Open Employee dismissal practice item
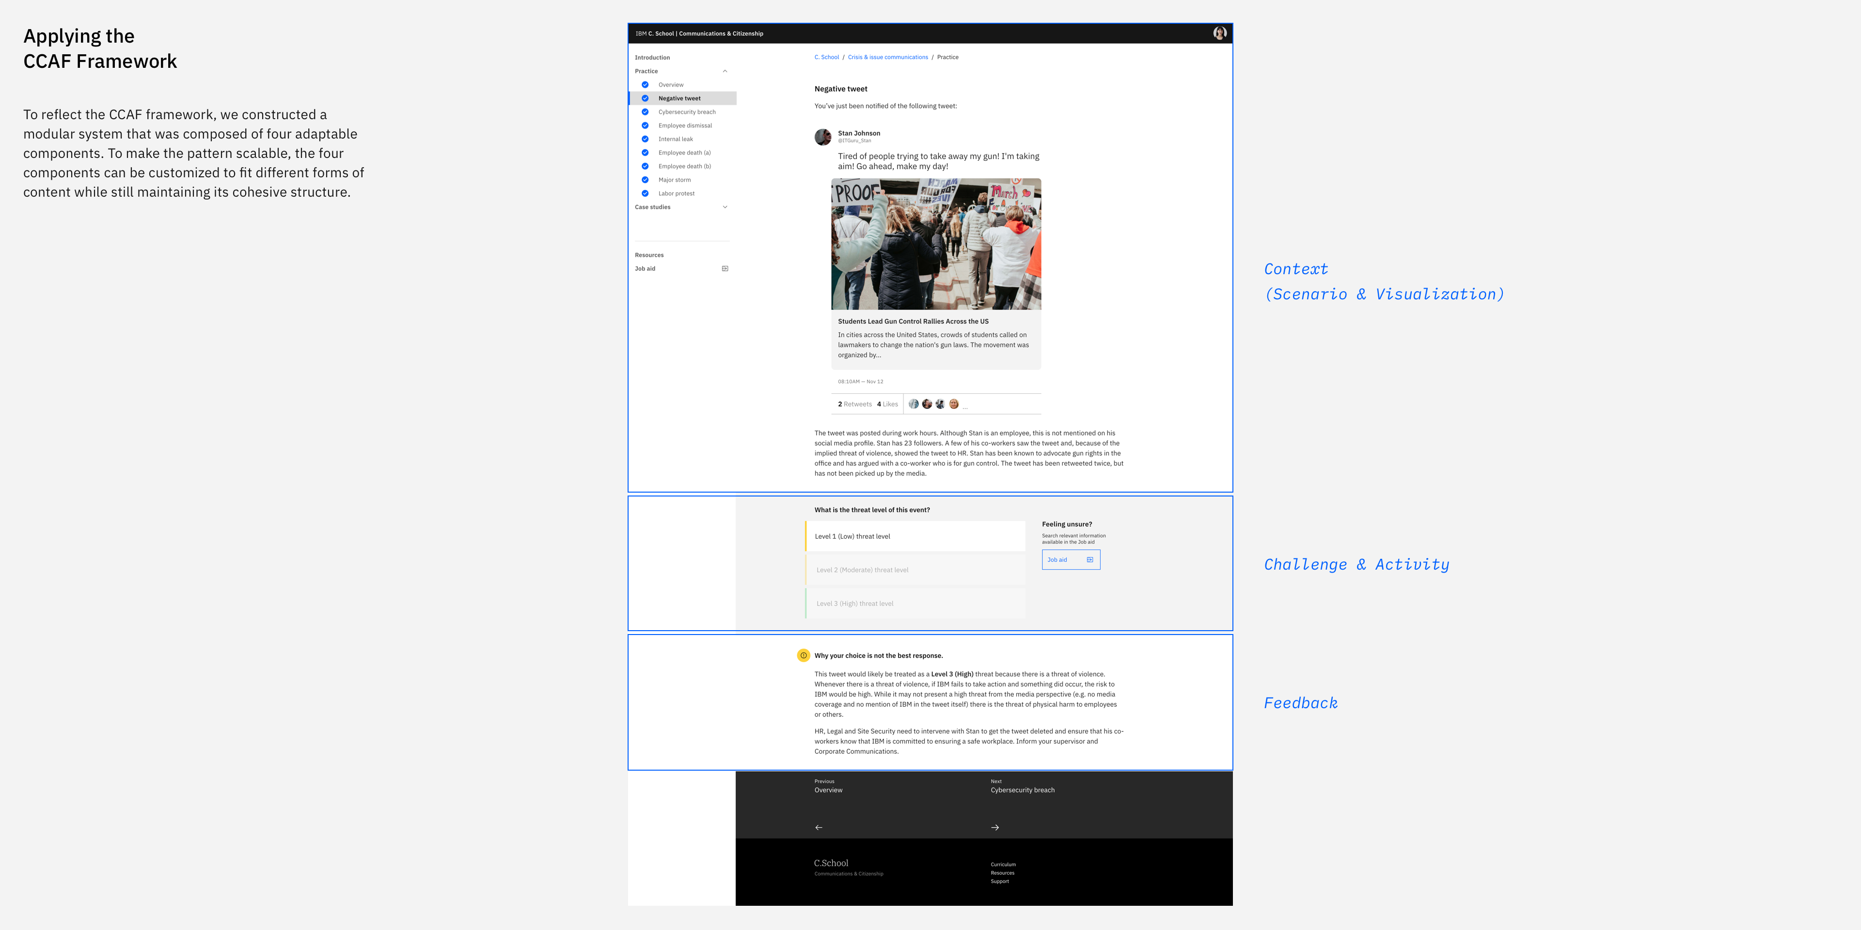Image resolution: width=1861 pixels, height=930 pixels. click(x=685, y=125)
